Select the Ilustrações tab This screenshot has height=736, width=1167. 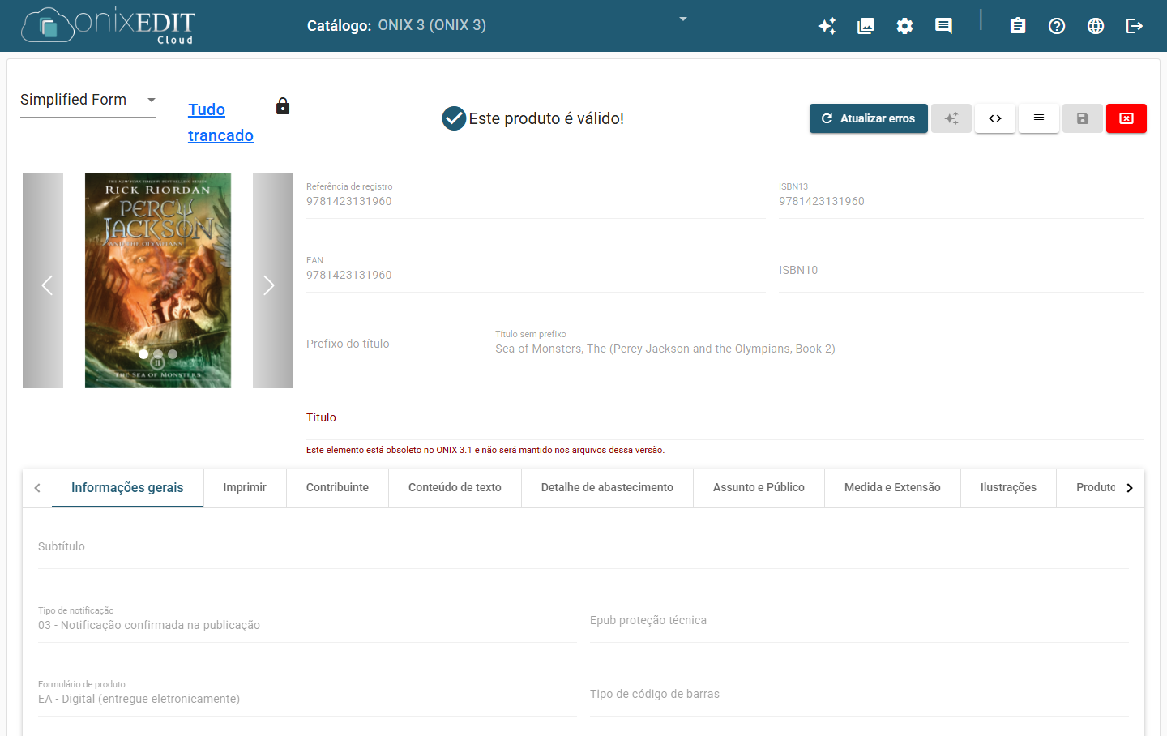(1008, 487)
